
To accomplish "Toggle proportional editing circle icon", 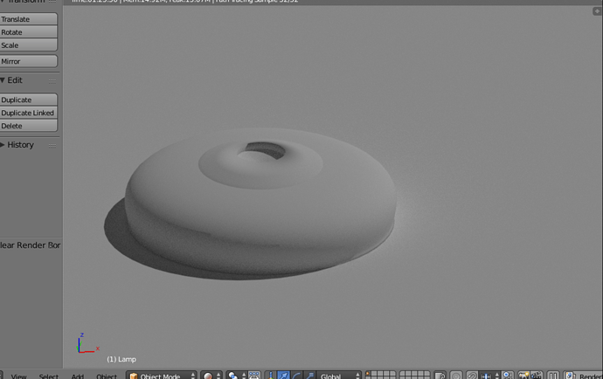I will [456, 376].
